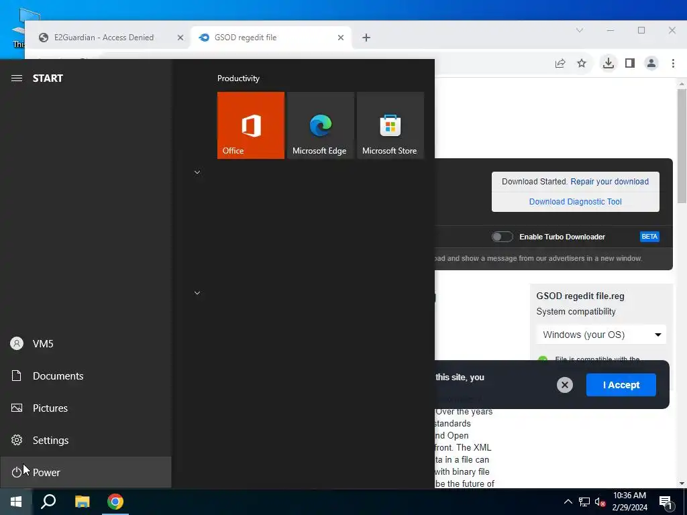Click the GSOD regedit file.reg title text
The height and width of the screenshot is (515, 687).
tap(580, 296)
